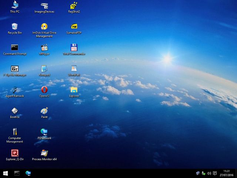Viewport: 237px width, 178px height.
Task: Open the Computer Management shortcut
Action: (15, 132)
